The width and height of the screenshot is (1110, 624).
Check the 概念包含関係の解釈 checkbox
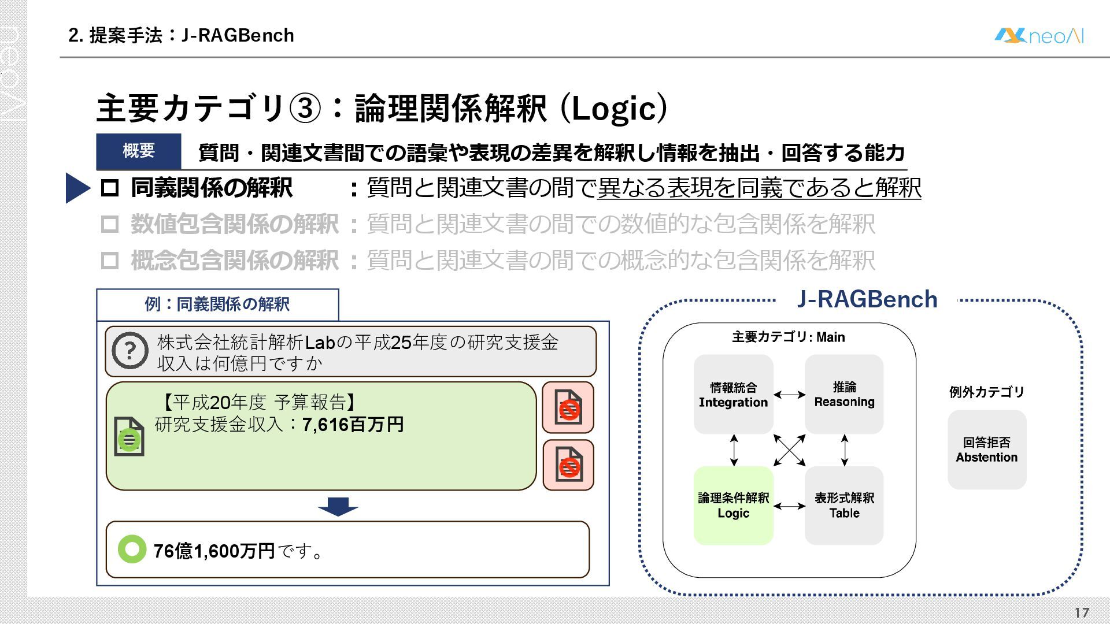coord(110,261)
